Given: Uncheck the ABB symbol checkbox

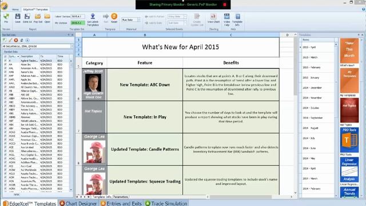Looking at the screenshot, I should pyautogui.click(x=5, y=94).
